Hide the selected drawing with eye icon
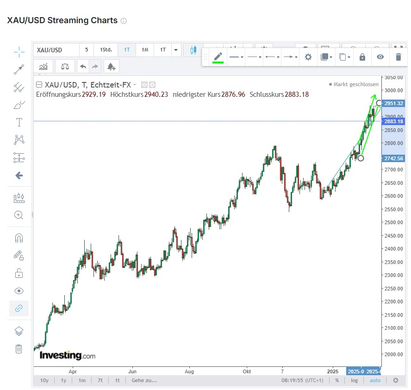This screenshot has width=411, height=390. (380, 57)
